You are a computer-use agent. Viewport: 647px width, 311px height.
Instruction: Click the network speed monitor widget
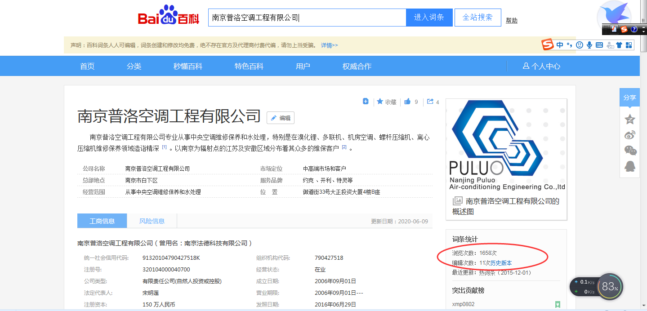584,287
